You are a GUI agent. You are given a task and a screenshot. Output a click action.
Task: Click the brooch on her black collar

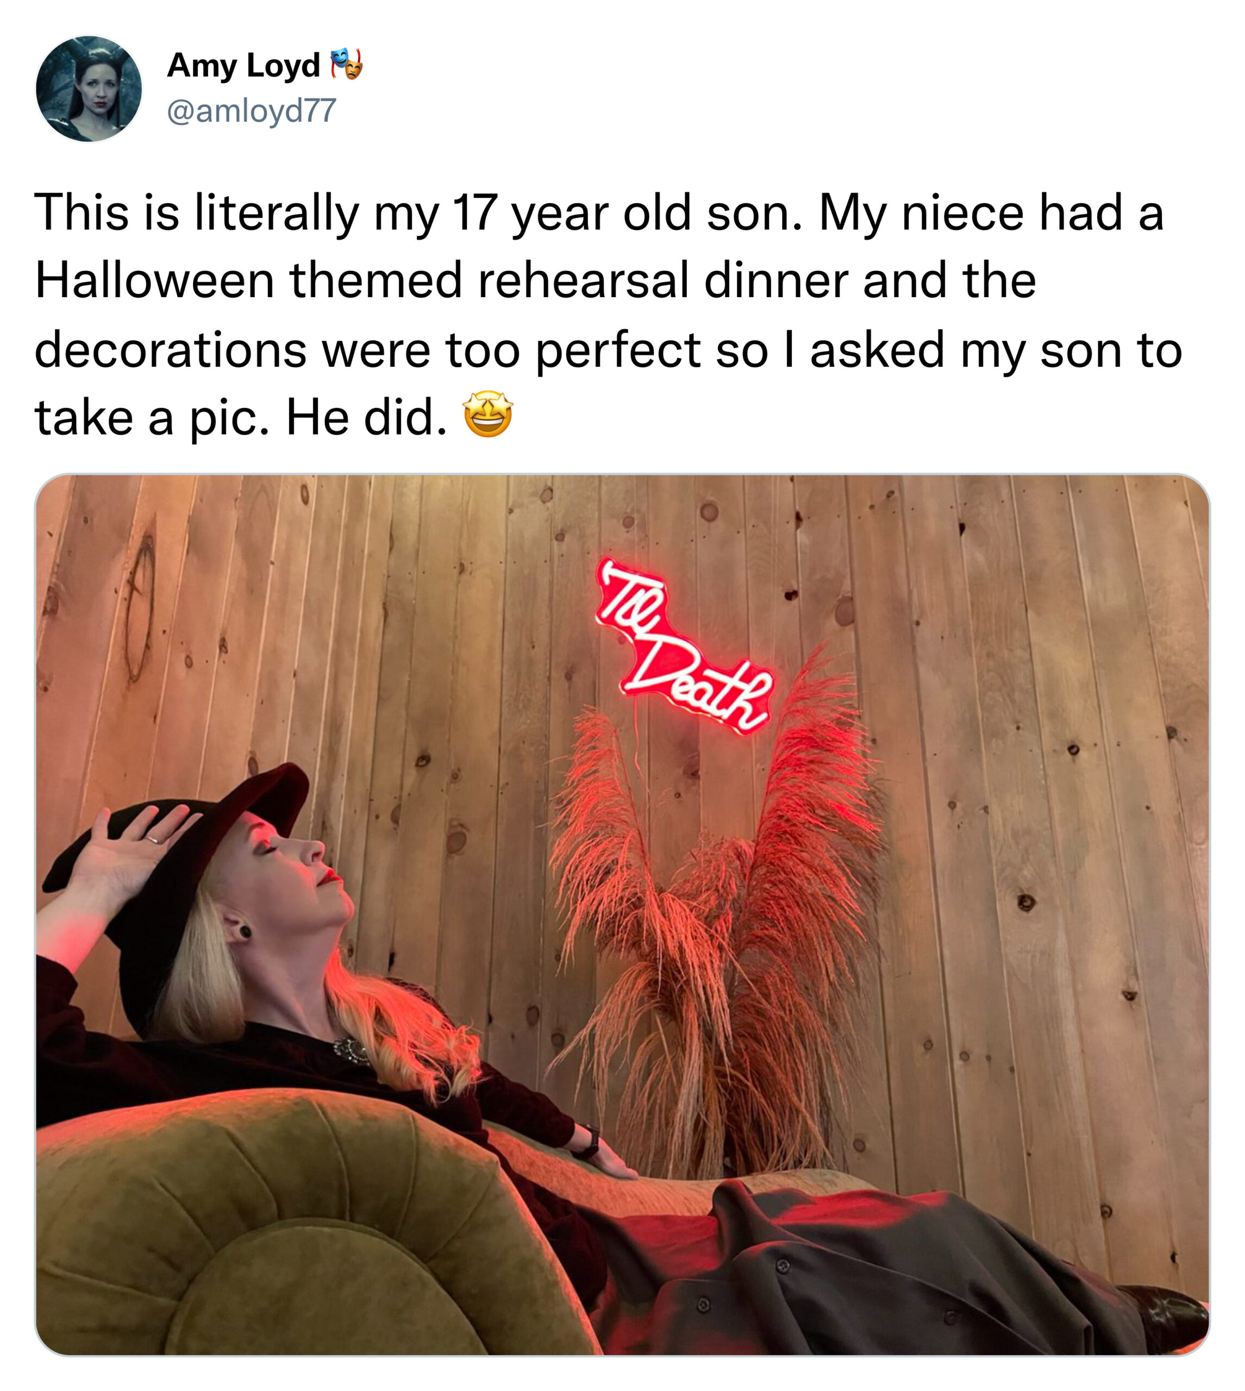352,1051
